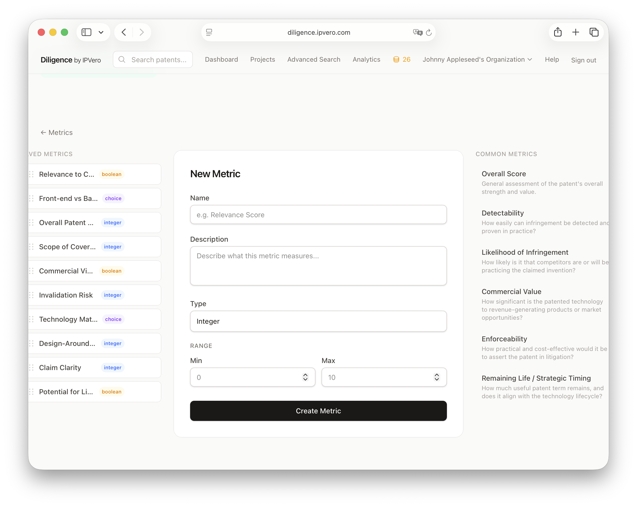Sign out of the application
This screenshot has height=507, width=637.
pos(584,60)
